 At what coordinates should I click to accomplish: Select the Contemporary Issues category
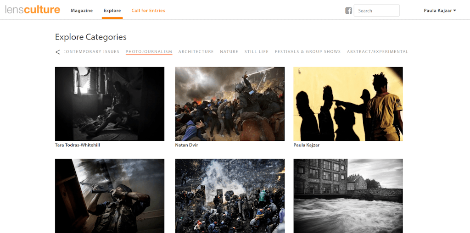(x=92, y=52)
